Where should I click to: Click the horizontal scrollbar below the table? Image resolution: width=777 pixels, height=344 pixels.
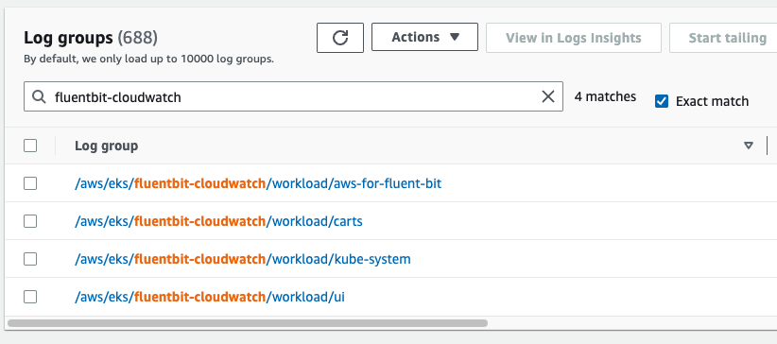tap(248, 323)
